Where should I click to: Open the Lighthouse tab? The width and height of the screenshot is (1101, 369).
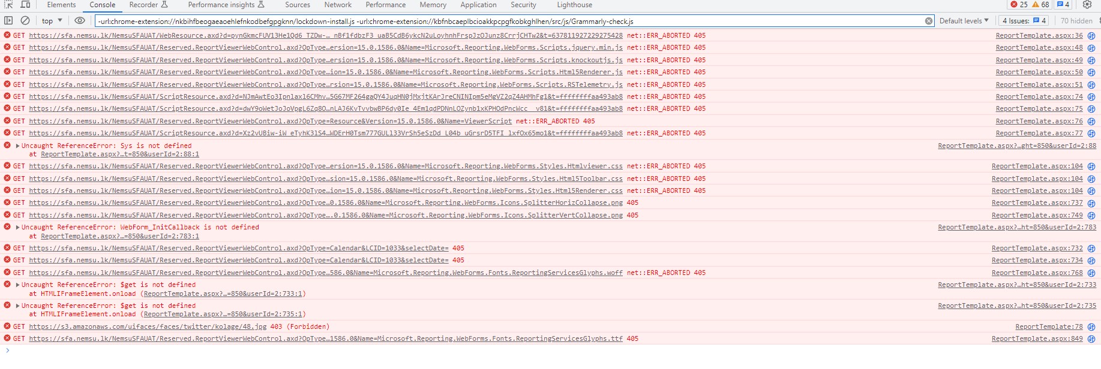[574, 4]
